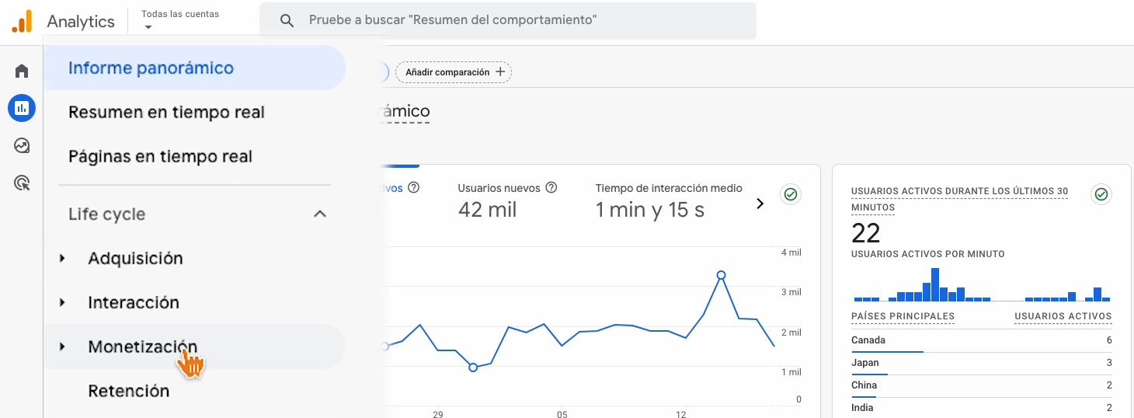This screenshot has height=418, width=1134.
Task: Click the green checkmark in realtime card
Action: [x=1101, y=194]
